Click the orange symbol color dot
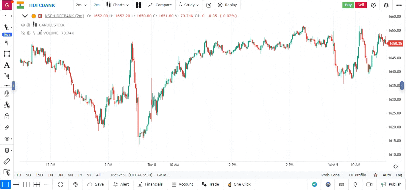This screenshot has width=406, height=190. pos(34,16)
